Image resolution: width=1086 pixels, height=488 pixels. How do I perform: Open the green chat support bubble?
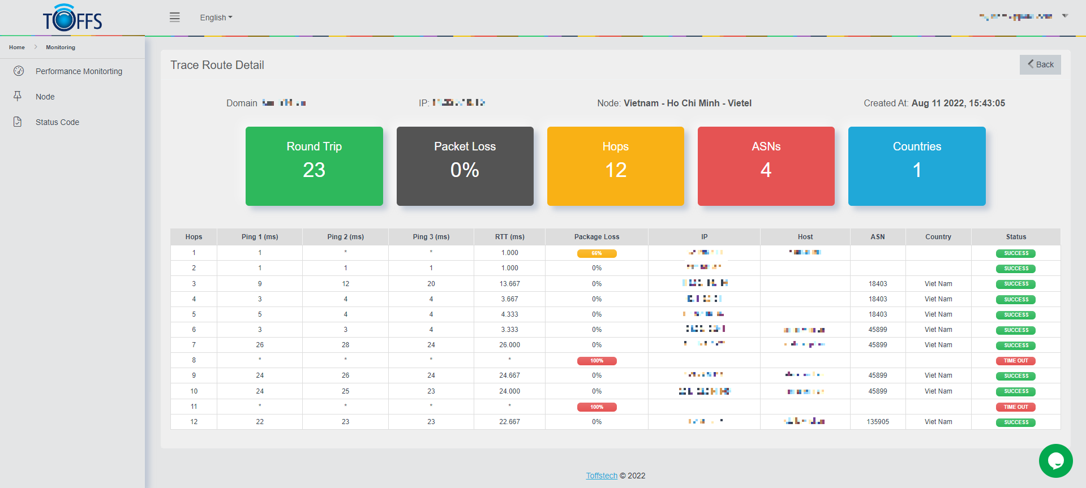coord(1055,461)
